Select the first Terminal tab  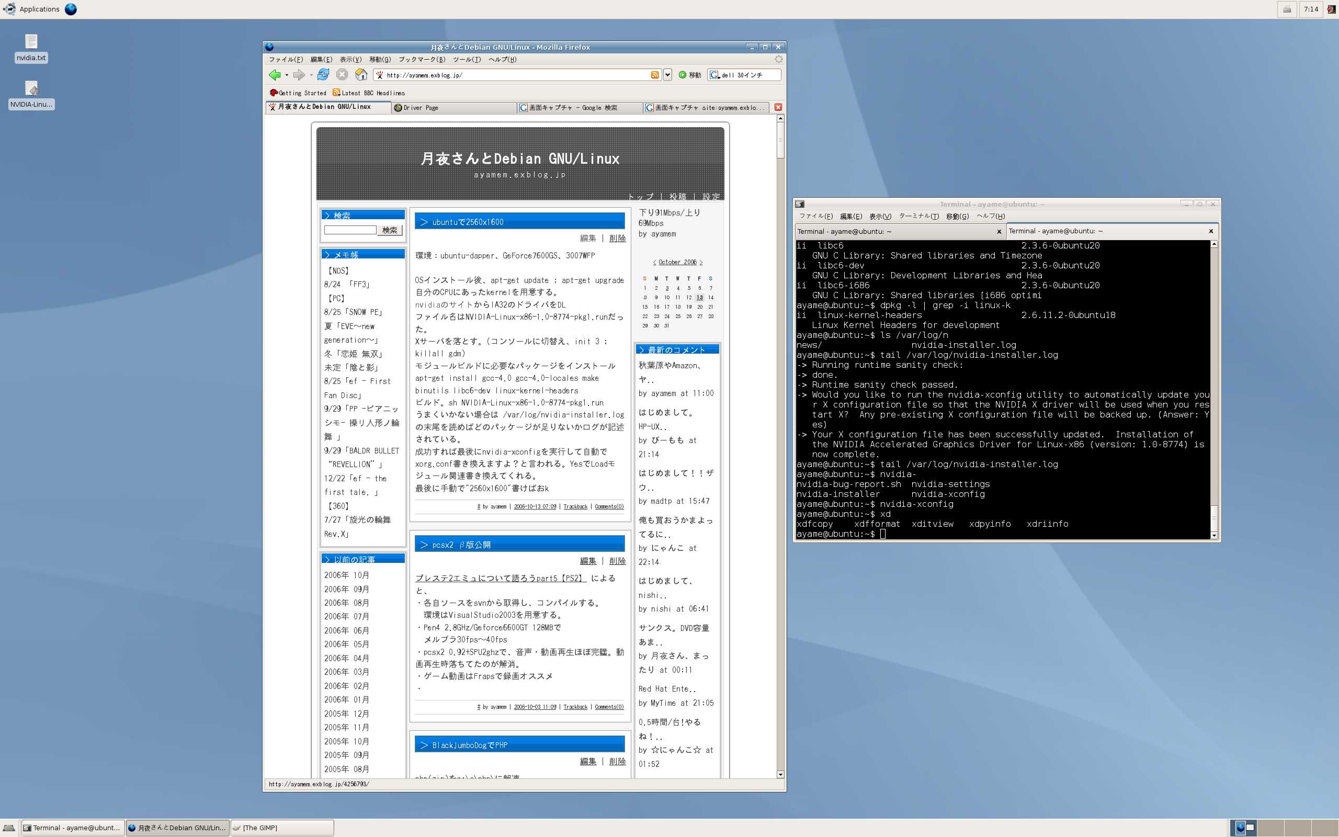[900, 231]
